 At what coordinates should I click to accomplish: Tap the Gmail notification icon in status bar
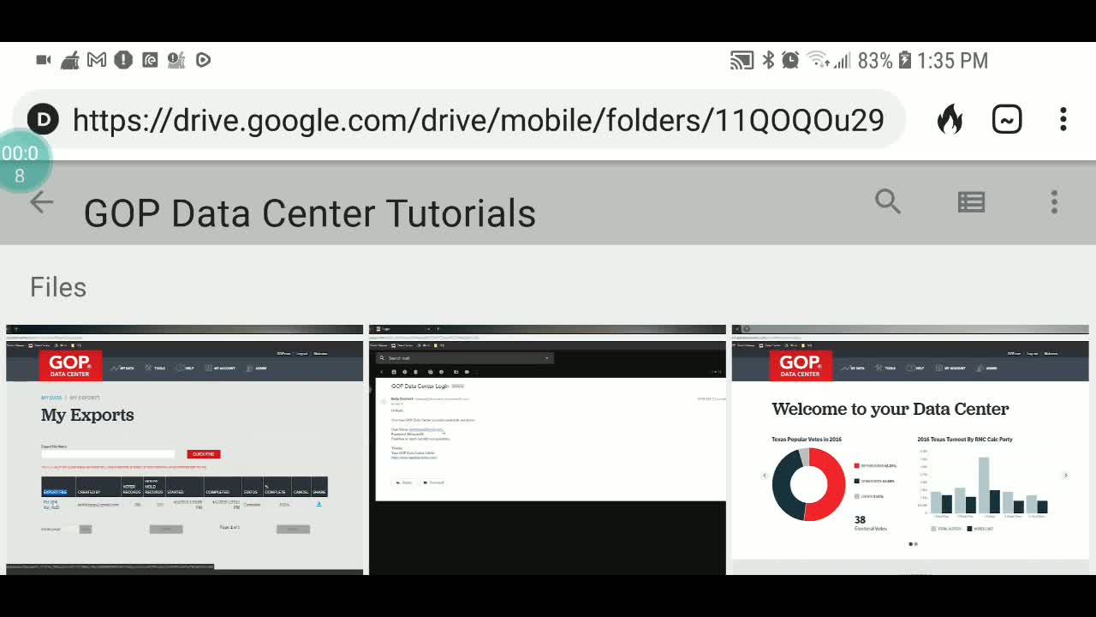coord(97,60)
